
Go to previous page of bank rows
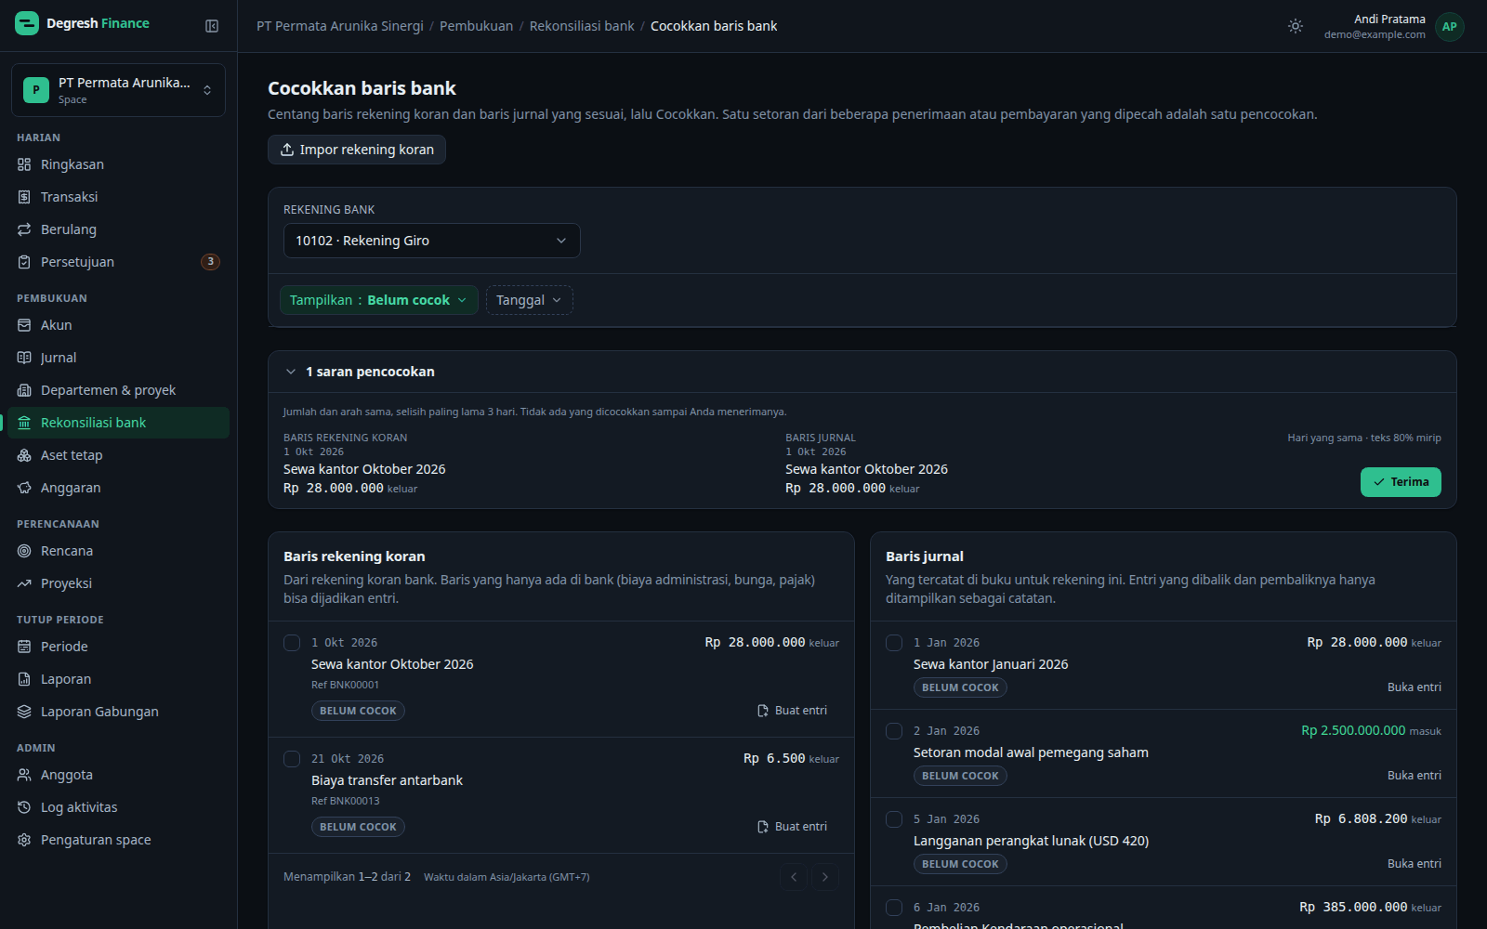click(x=794, y=877)
